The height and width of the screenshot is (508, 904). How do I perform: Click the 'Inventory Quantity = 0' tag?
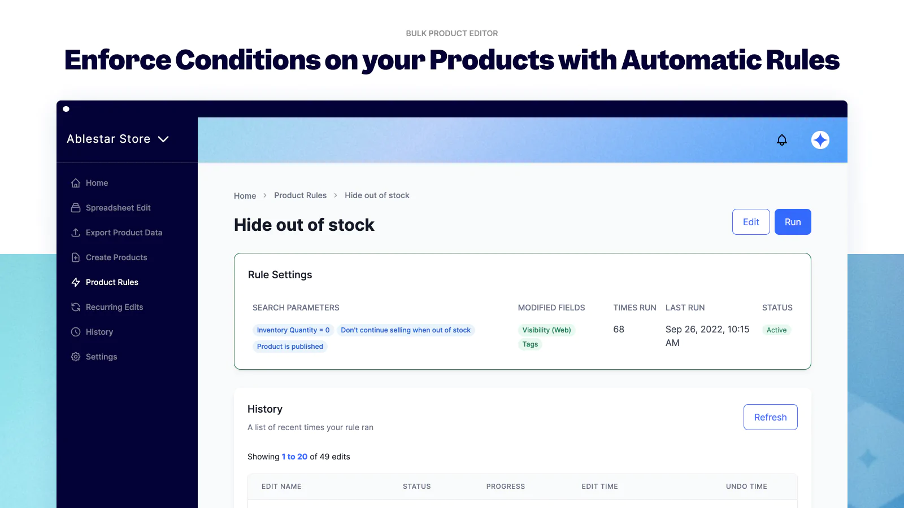(293, 330)
